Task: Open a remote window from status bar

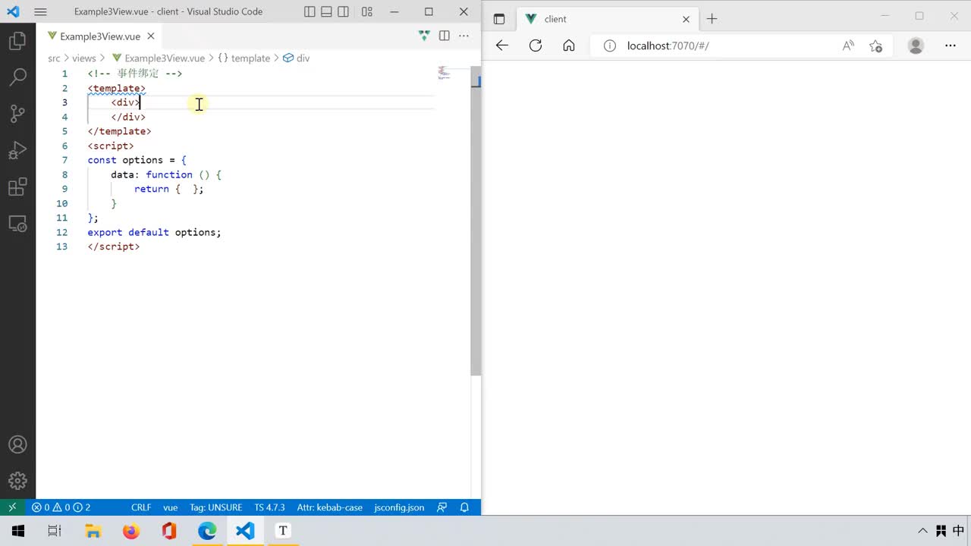Action: coord(12,507)
